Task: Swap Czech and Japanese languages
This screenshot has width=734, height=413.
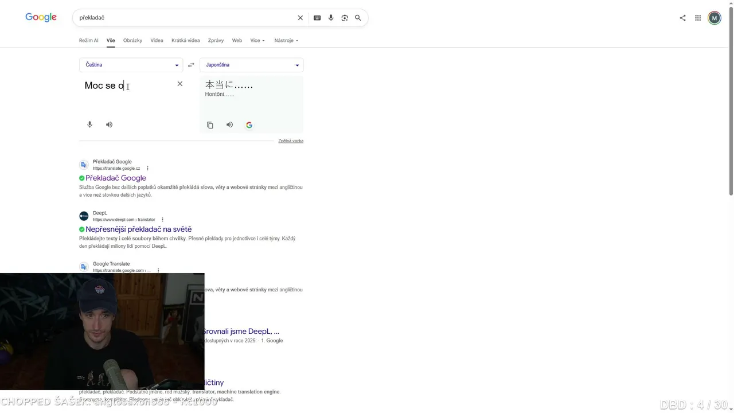Action: click(191, 65)
